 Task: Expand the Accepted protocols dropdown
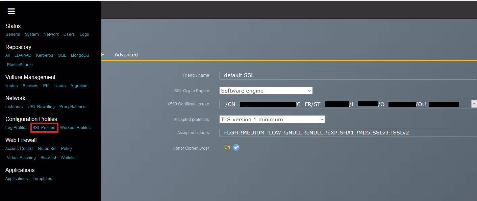point(272,119)
